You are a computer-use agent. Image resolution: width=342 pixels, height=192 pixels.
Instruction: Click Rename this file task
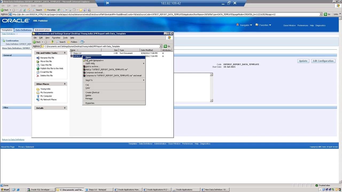click(47, 58)
